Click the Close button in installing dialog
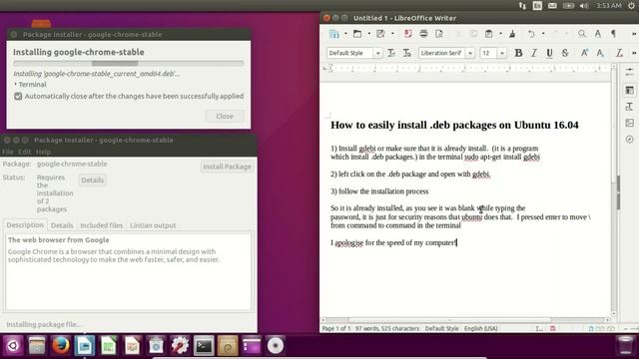The height and width of the screenshot is (359, 639). pos(225,116)
